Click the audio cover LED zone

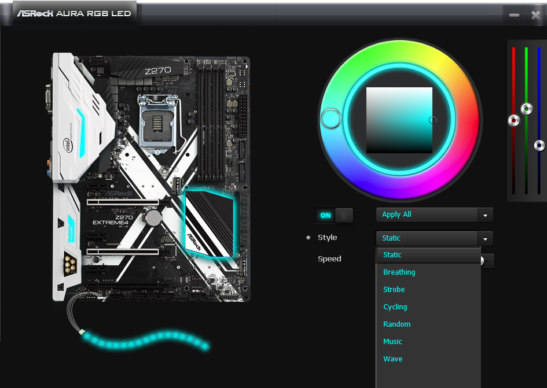71,229
